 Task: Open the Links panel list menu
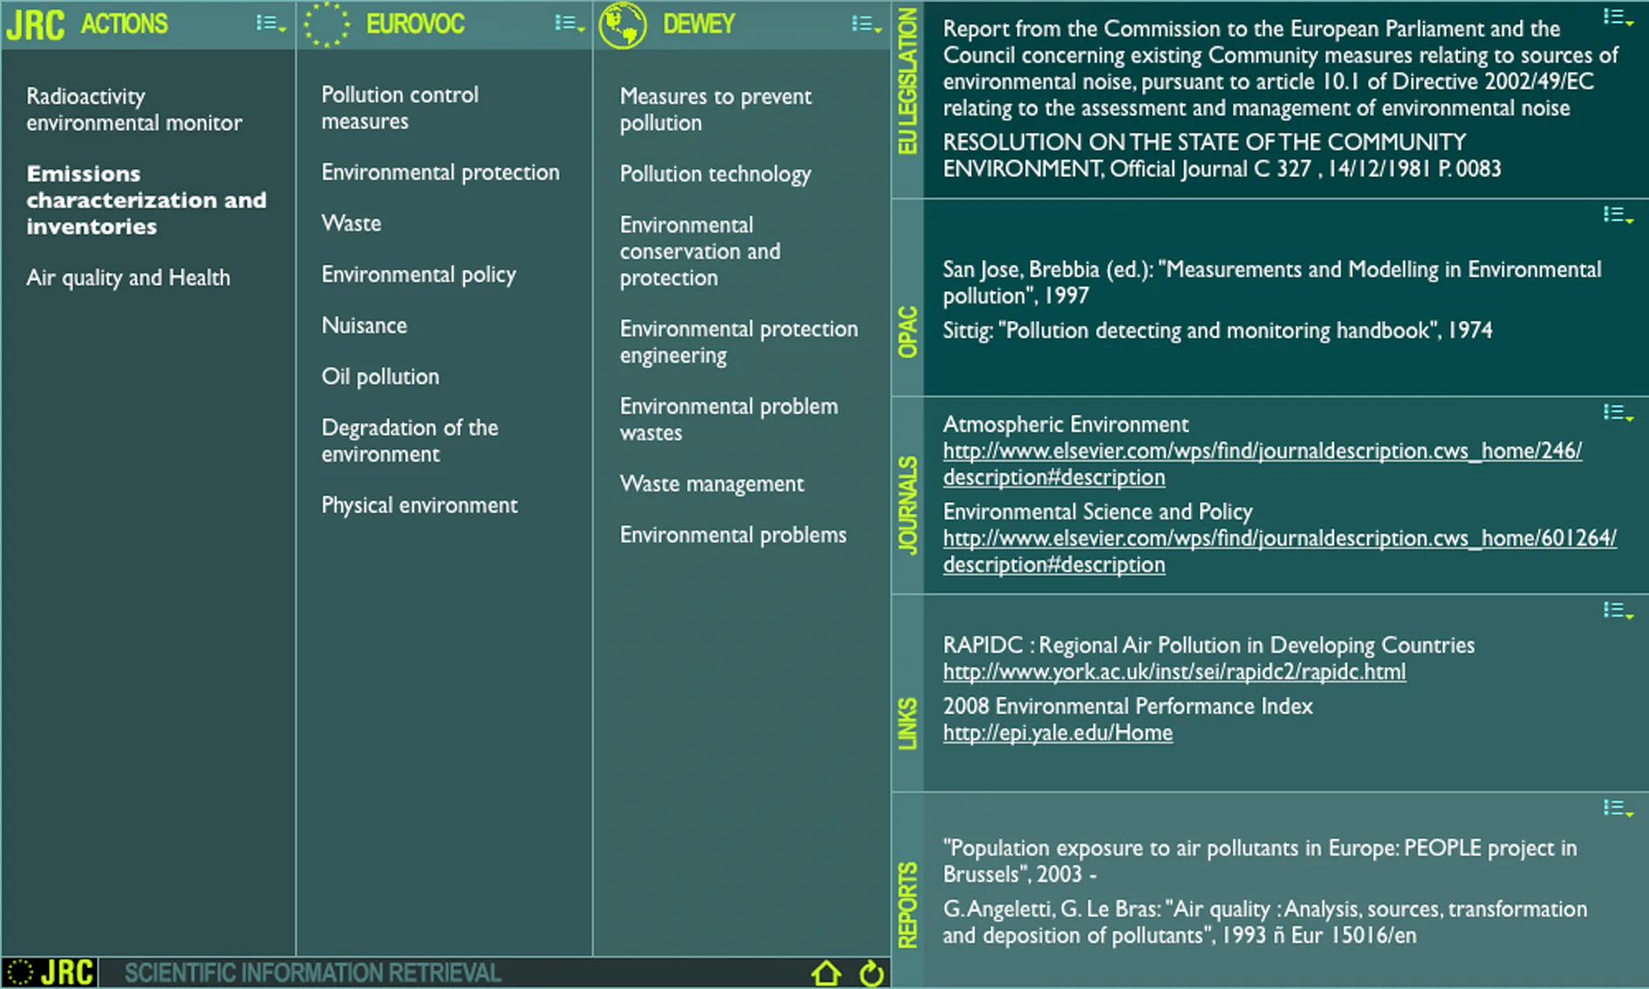pyautogui.click(x=1618, y=611)
